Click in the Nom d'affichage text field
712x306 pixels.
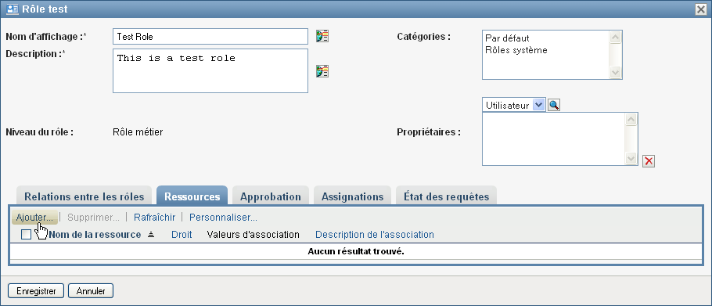click(210, 37)
